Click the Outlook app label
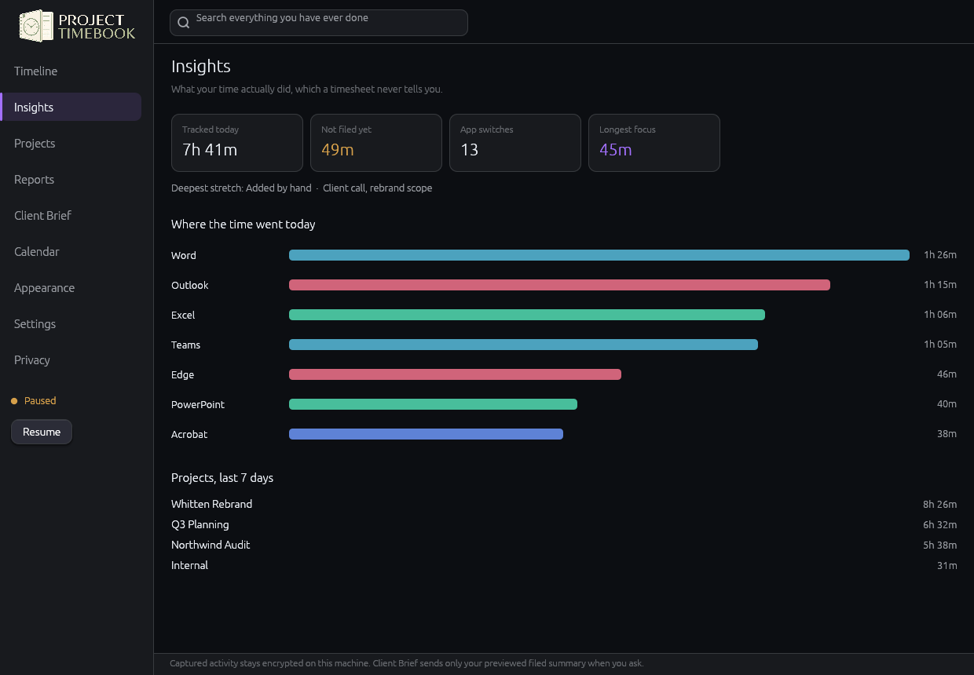This screenshot has width=974, height=675. click(x=190, y=285)
